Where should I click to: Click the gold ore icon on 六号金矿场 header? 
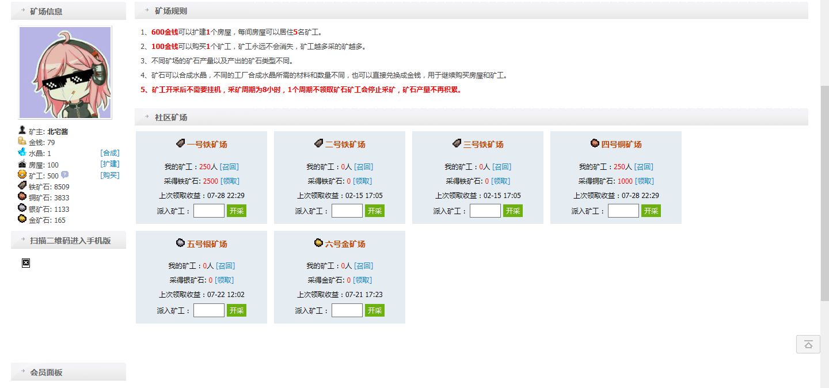(x=319, y=244)
